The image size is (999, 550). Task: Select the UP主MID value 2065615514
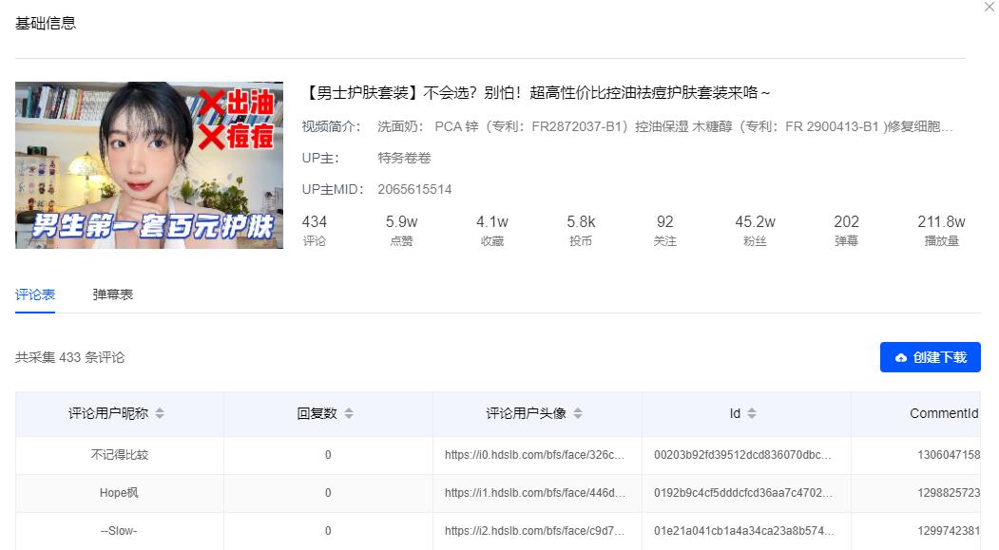[414, 189]
